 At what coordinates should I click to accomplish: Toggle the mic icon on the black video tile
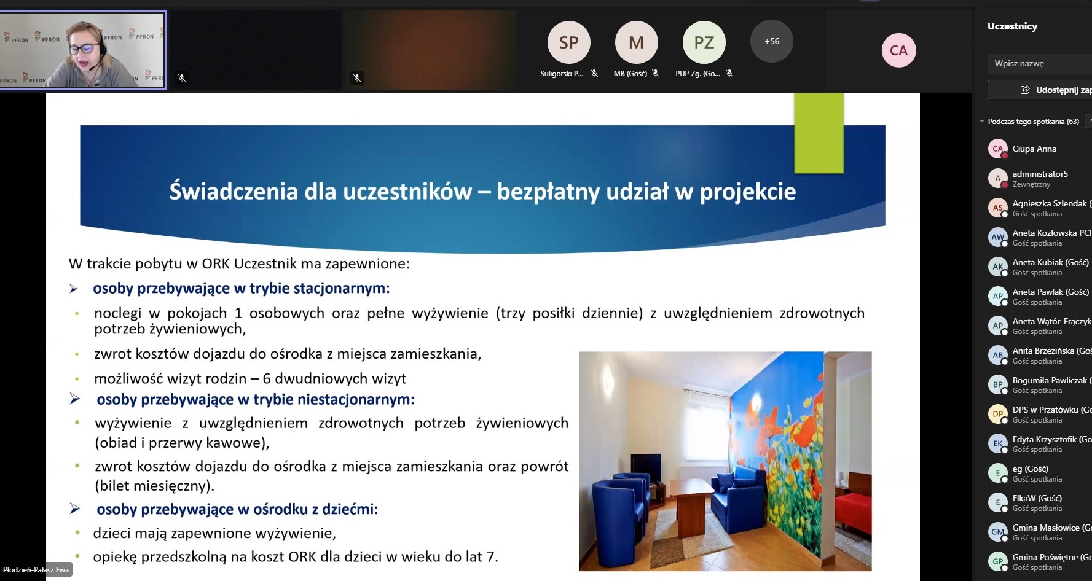(x=182, y=78)
